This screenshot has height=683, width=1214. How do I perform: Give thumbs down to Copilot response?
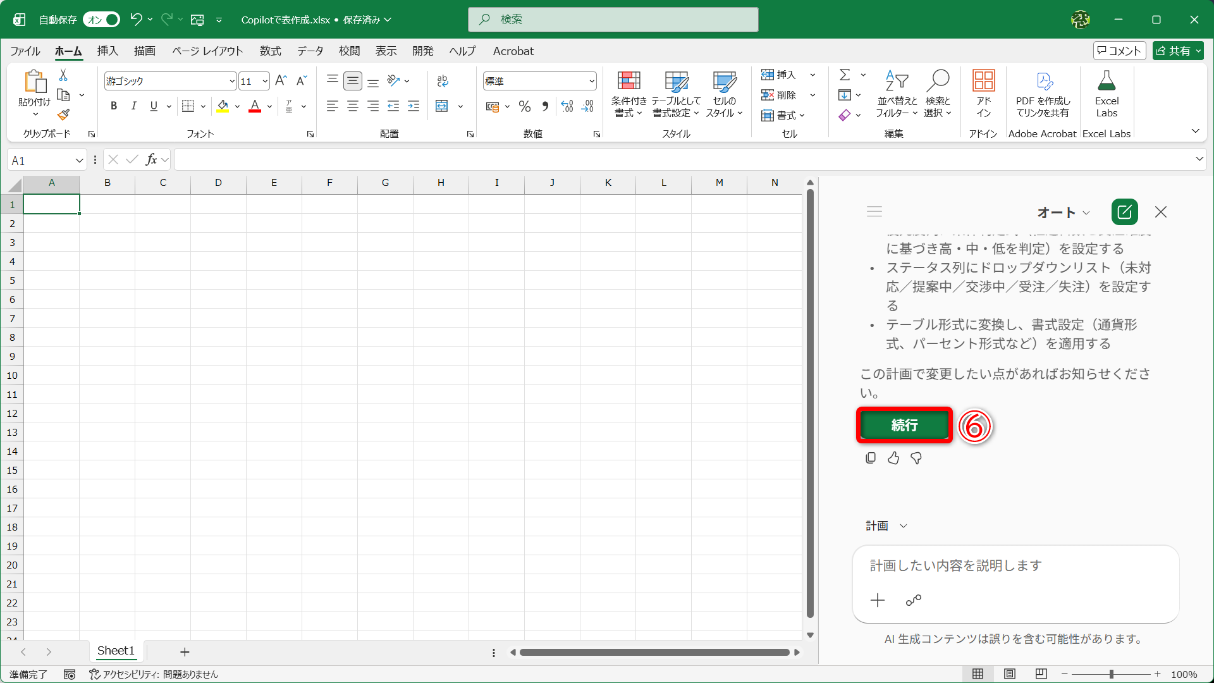tap(916, 458)
